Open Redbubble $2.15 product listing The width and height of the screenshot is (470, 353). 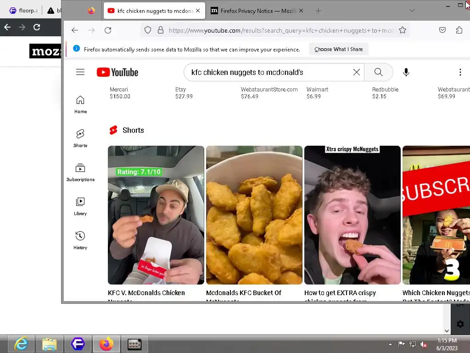[x=385, y=93]
